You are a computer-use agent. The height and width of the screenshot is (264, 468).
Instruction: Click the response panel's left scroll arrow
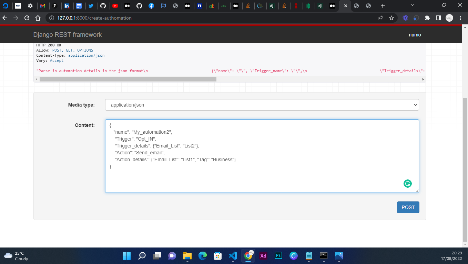click(37, 79)
